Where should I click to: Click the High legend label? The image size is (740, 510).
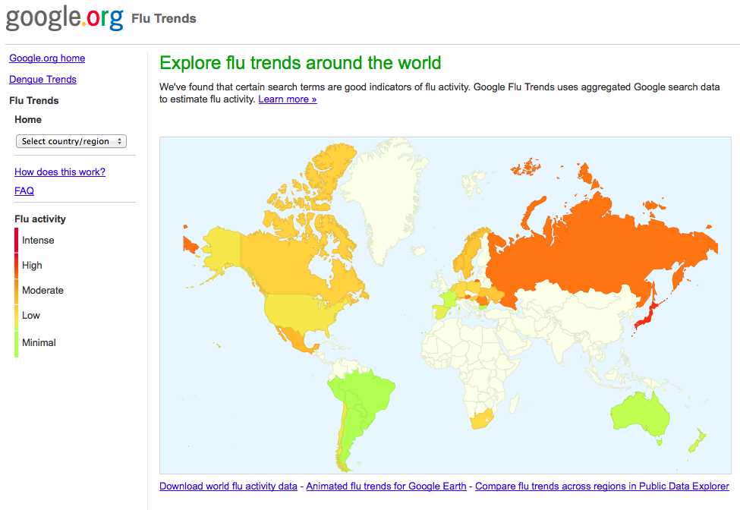point(32,265)
